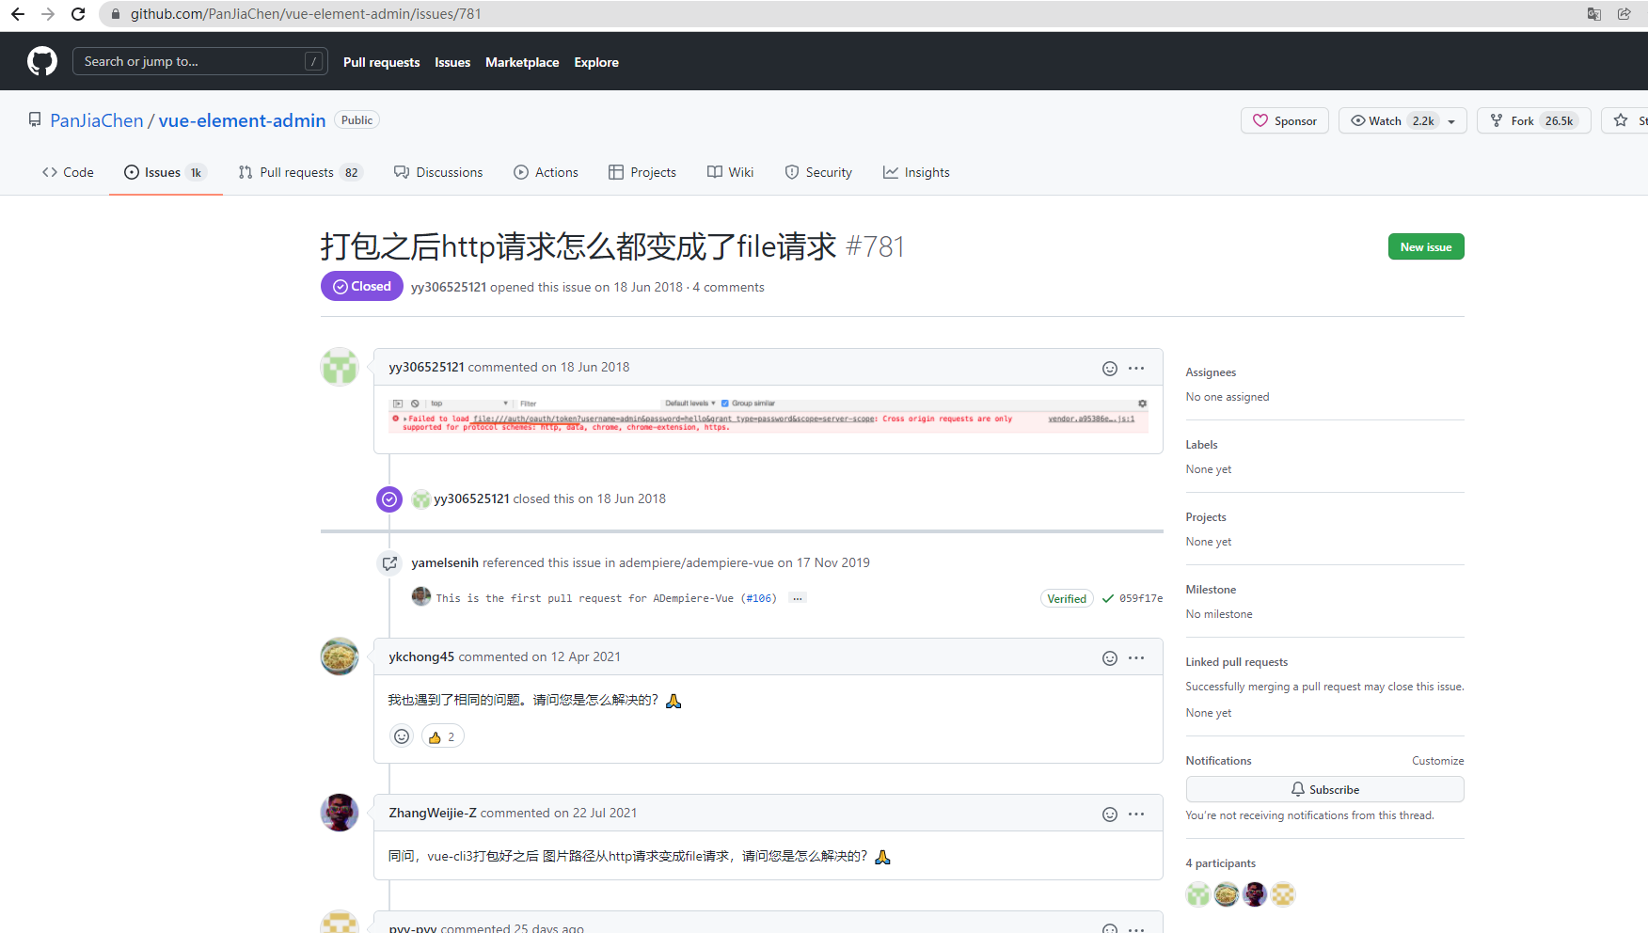
Task: Click the browser forward arrow
Action: pos(48,14)
